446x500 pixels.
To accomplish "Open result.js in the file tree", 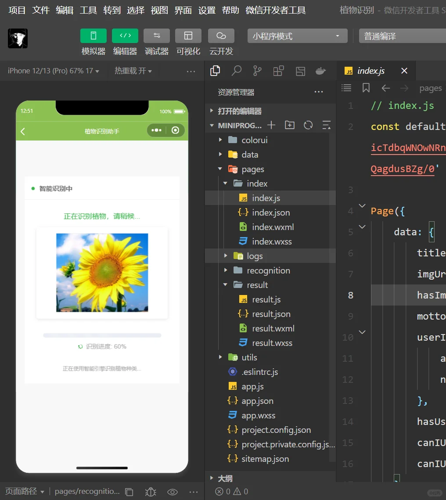I will point(270,299).
